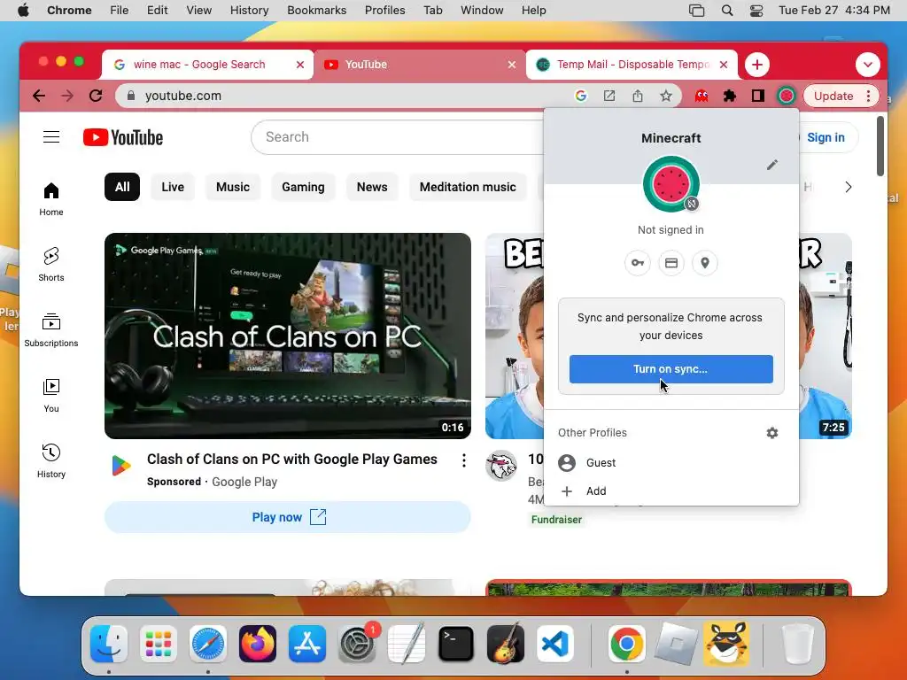Open the View menu
Screen dimensions: 907x680
tap(198, 10)
